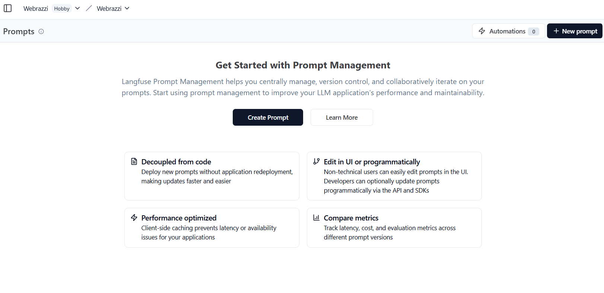Expand the Webrazzi Hobby organization dropdown
The height and width of the screenshot is (293, 604).
[x=77, y=8]
